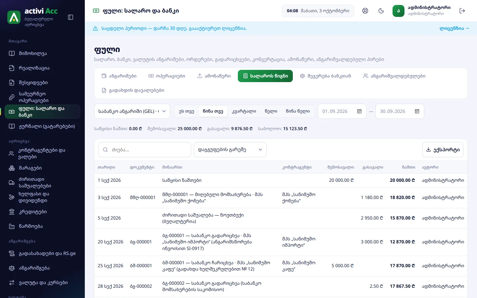Toggle dark mode with the moon icon

pos(381,11)
